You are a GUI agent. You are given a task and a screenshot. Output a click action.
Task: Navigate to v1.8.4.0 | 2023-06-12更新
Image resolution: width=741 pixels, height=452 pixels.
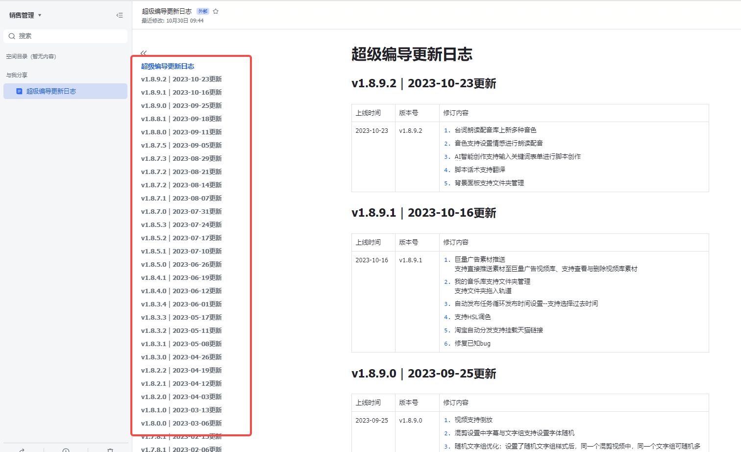pos(181,291)
